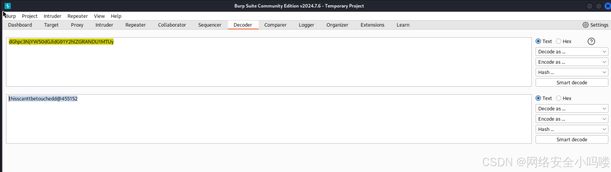
Task: Switch to the Proxy tab
Action: pyautogui.click(x=77, y=25)
